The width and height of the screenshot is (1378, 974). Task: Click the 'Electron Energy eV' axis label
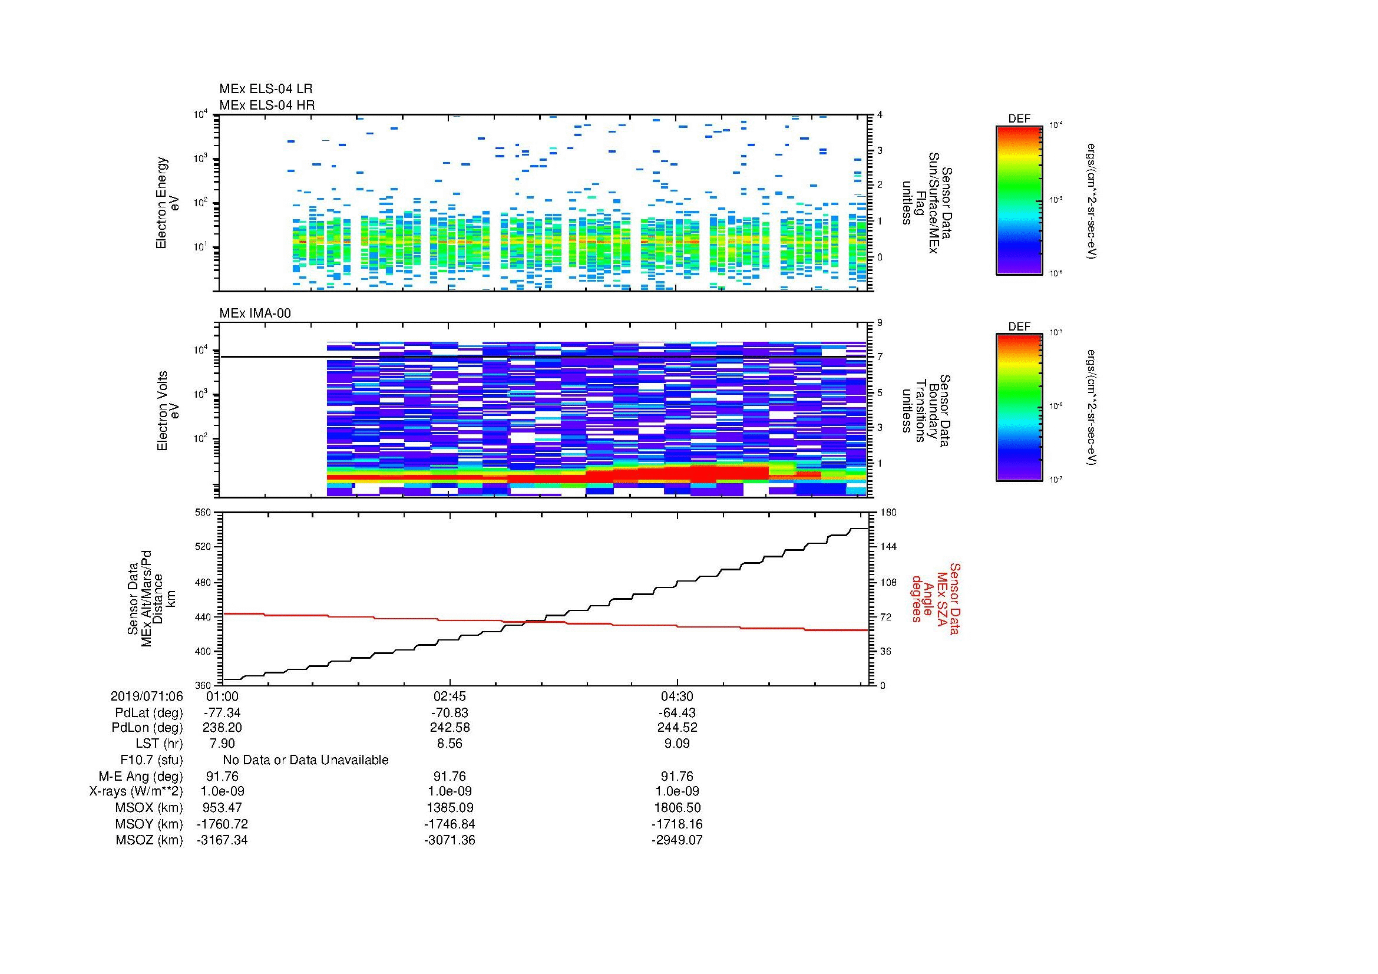[x=168, y=203]
